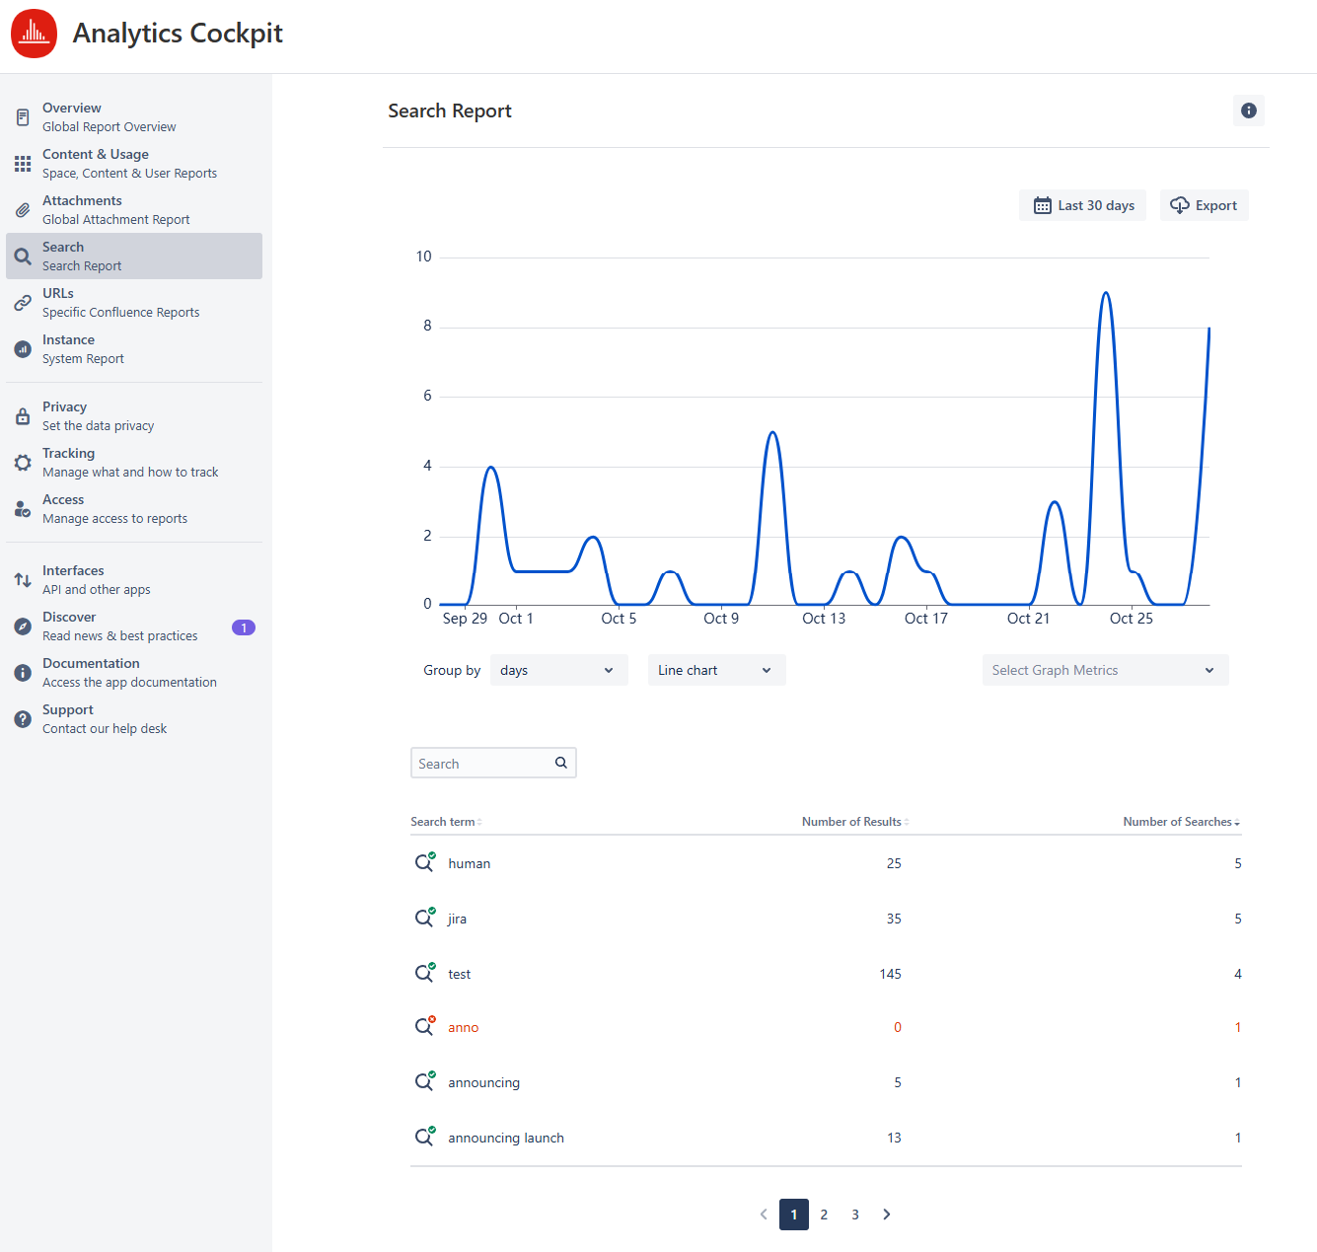Go to page 2 of results

pos(824,1215)
